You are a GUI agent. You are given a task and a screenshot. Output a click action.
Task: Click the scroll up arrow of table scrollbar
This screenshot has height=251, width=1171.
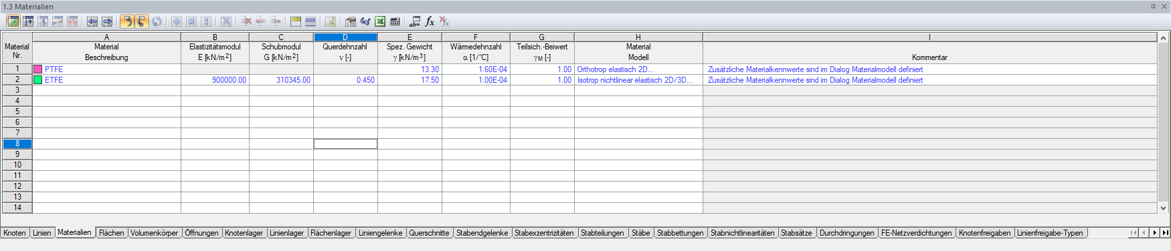pos(1163,38)
